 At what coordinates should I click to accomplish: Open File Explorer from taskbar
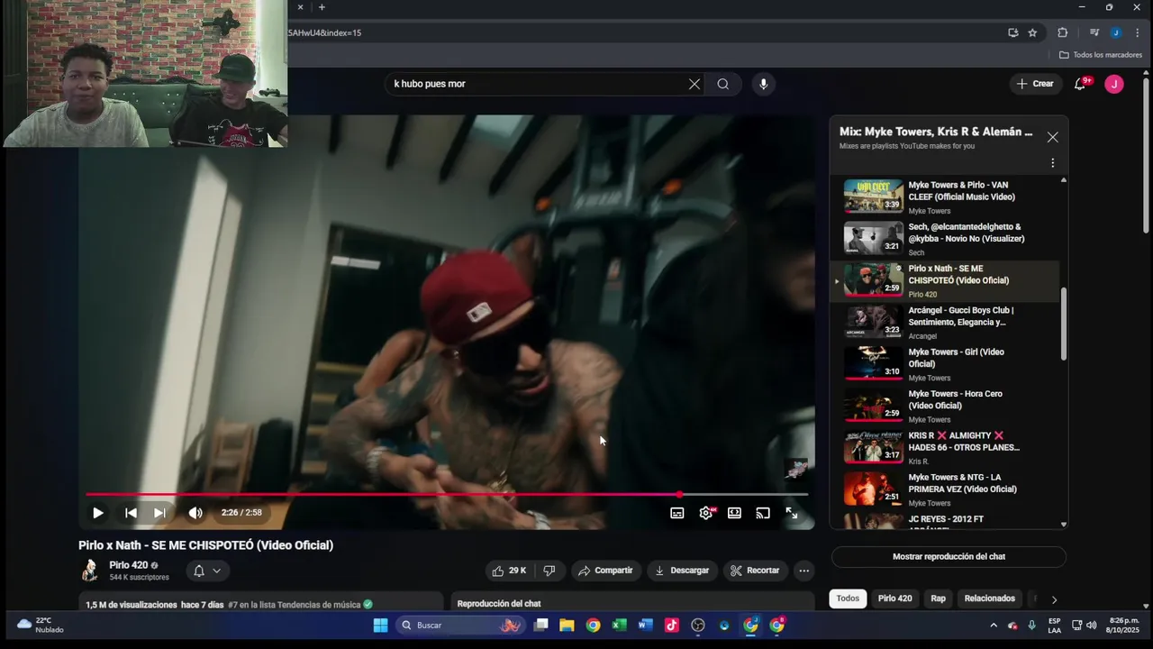coord(567,626)
